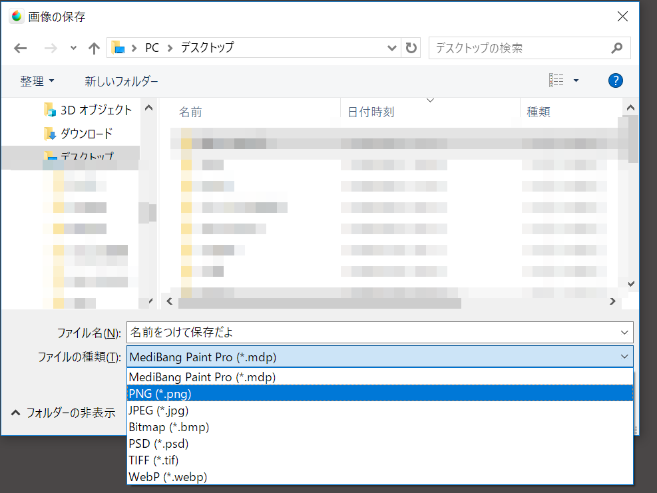Collapse folders with フォルダーの非表示

click(x=63, y=412)
